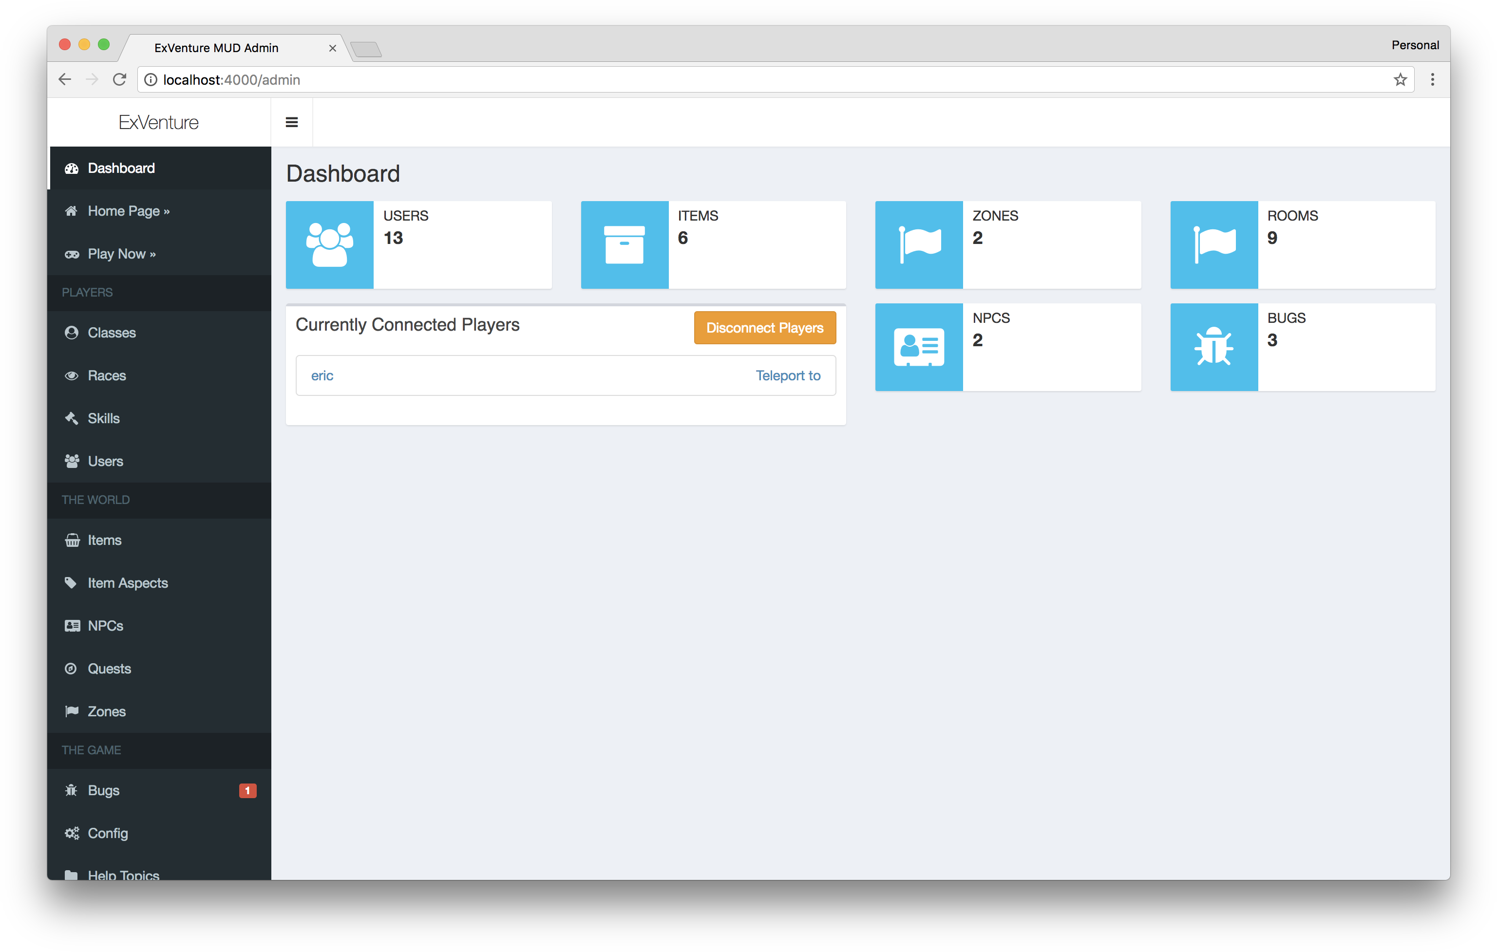Click the NPCs id-card icon
This screenshot has width=1497, height=952.
(72, 626)
